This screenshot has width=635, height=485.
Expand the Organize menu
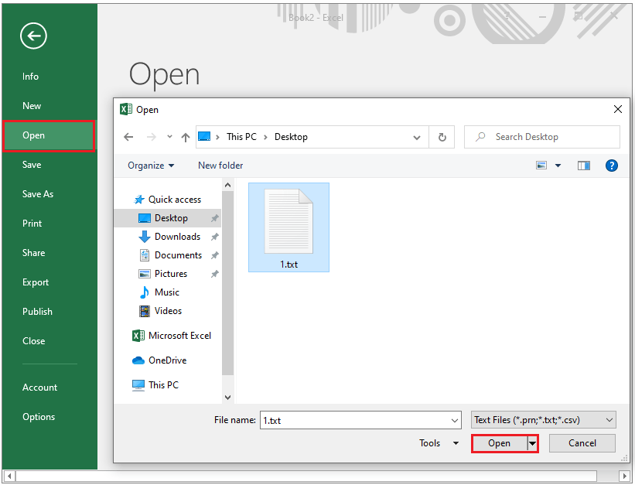(151, 166)
